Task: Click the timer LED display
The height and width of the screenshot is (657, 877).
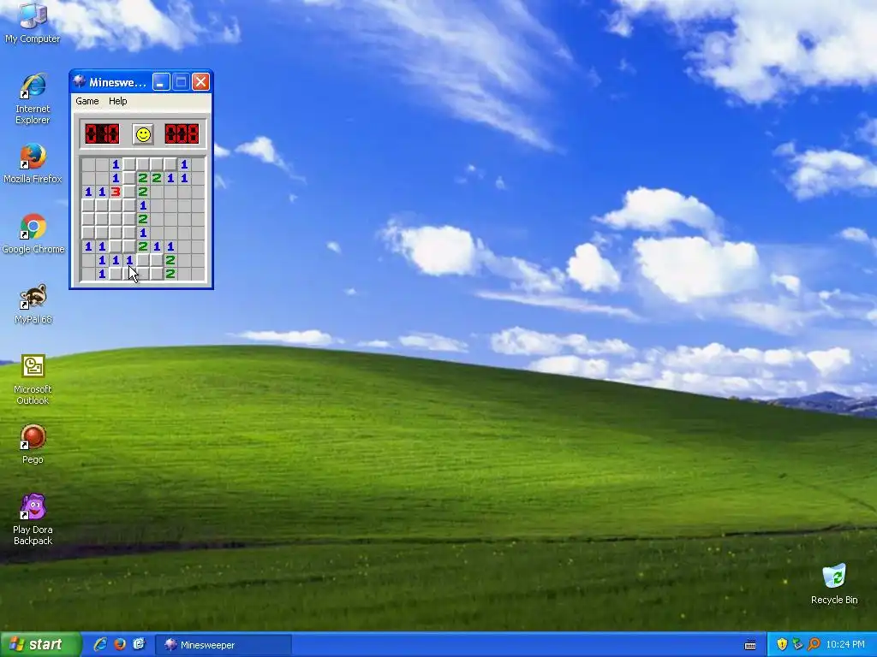Action: [182, 134]
